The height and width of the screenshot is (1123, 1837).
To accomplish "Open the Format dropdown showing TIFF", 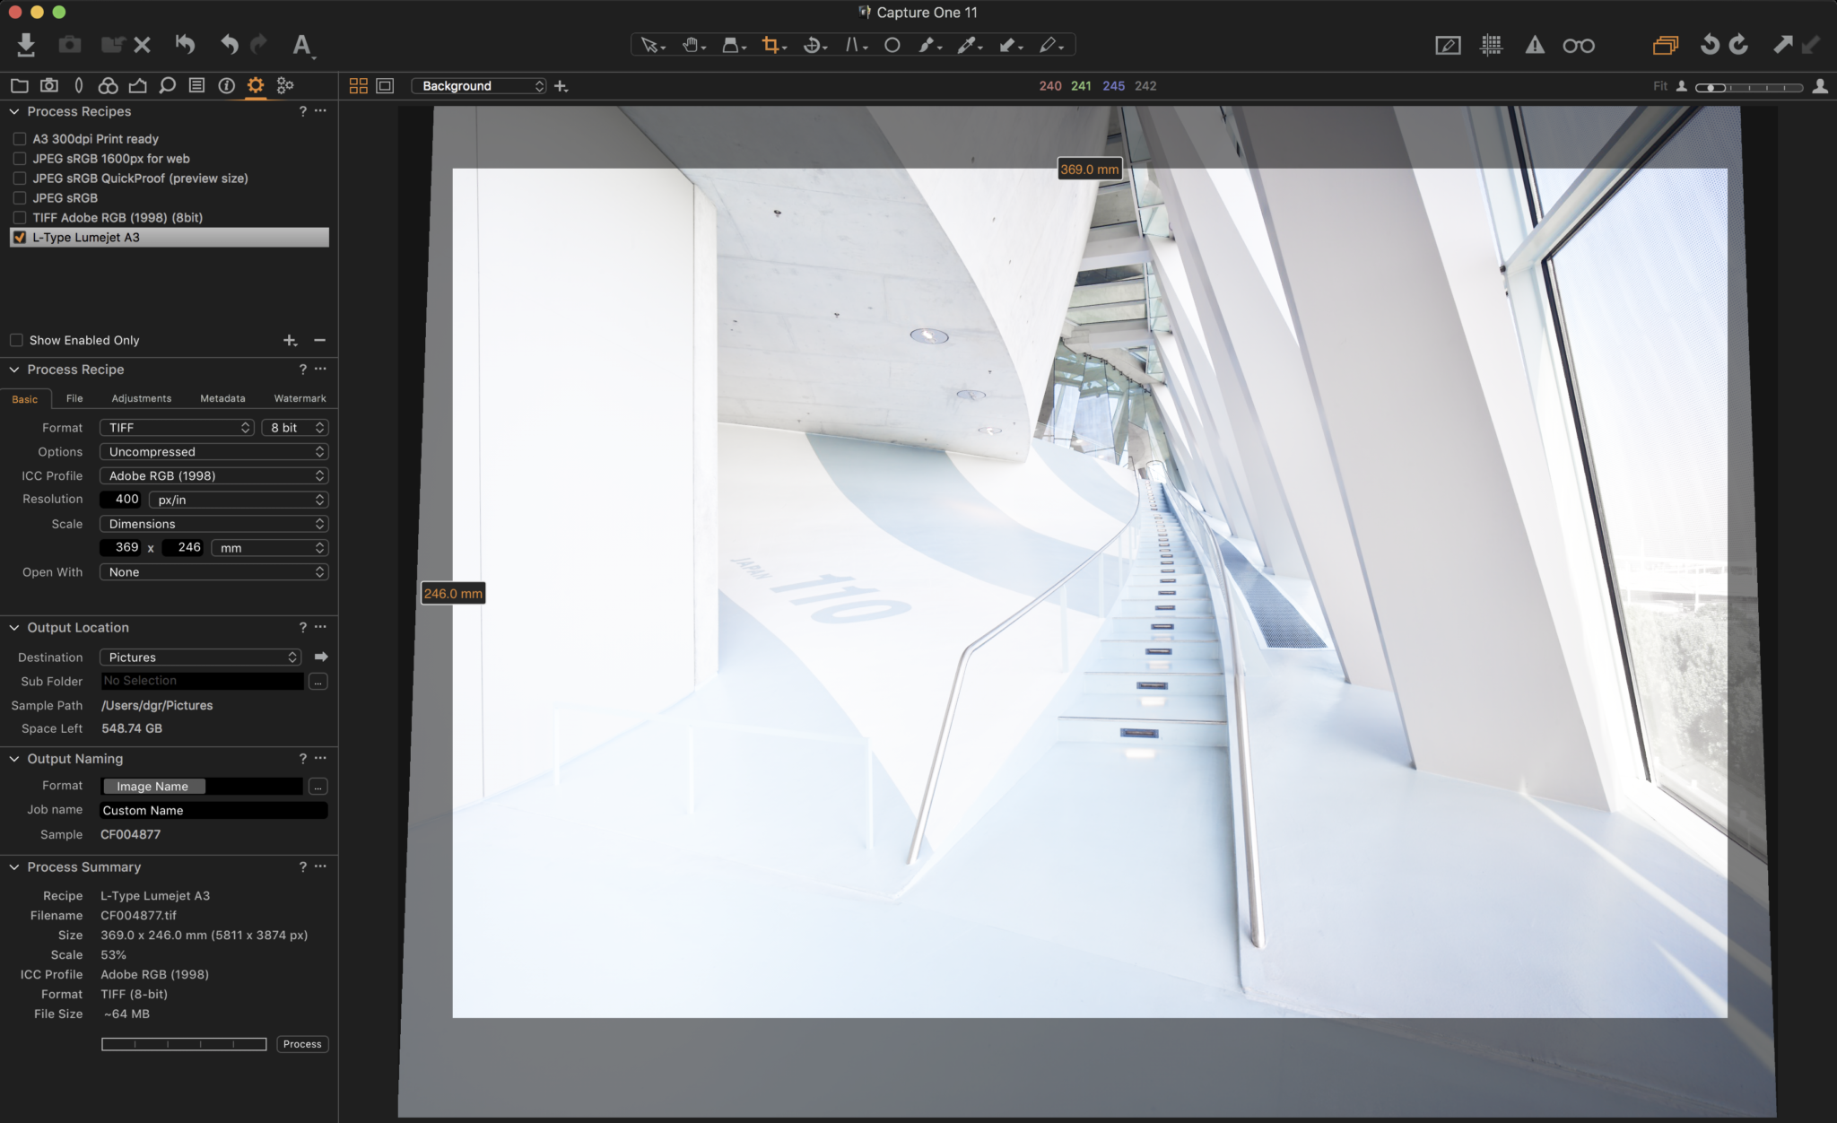I will (x=176, y=427).
